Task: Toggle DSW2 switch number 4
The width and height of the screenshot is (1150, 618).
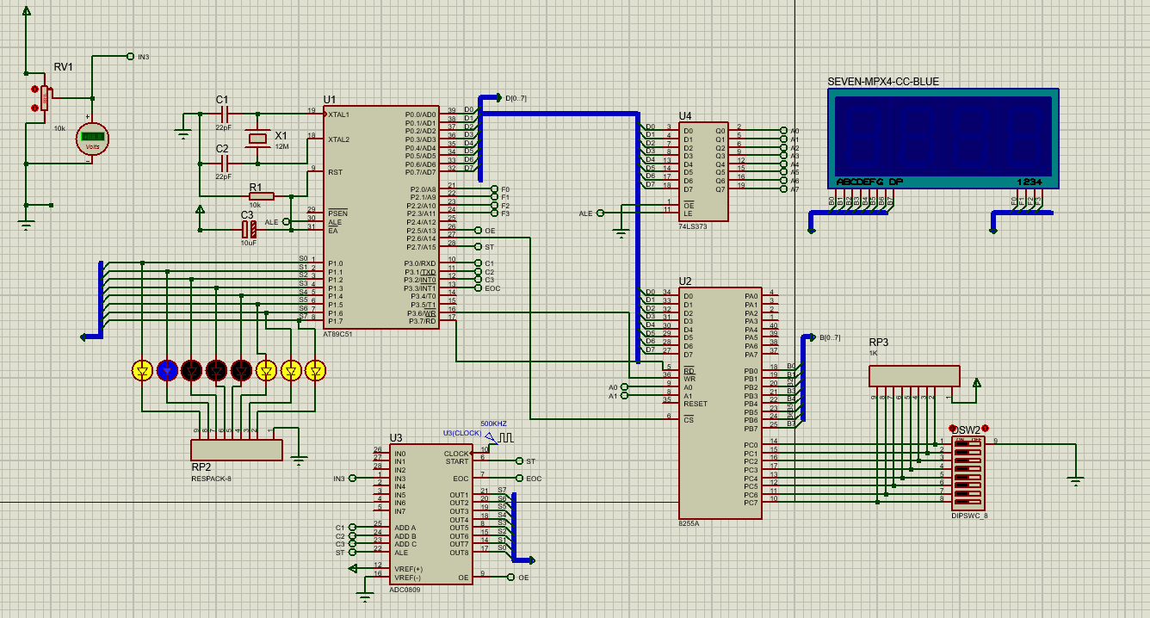Action: (969, 468)
